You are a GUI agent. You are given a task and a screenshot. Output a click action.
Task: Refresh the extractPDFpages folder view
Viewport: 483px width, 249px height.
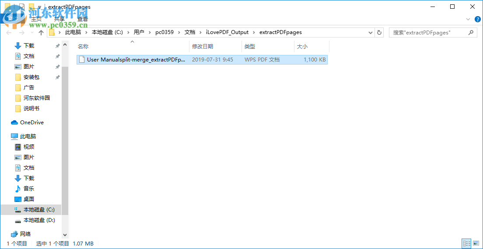[379, 32]
